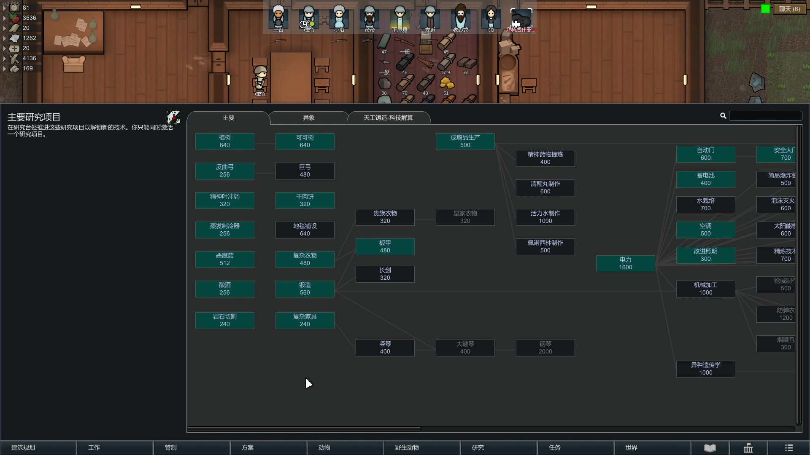810x455 pixels.
Task: Open the 管制 restrictions tab
Action: [x=192, y=447]
